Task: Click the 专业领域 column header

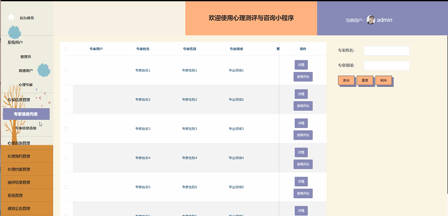Action: point(236,49)
